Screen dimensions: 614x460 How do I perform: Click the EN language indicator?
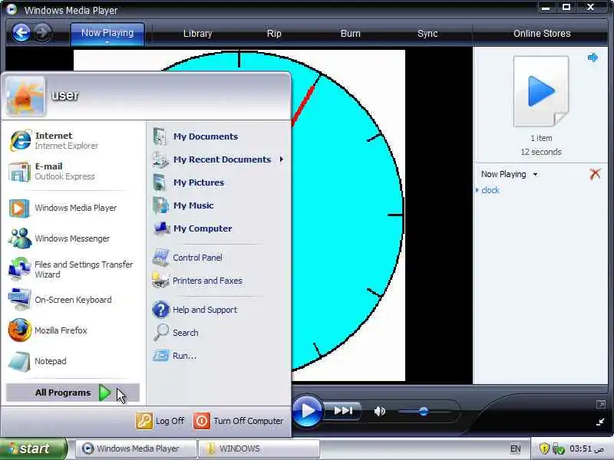(515, 449)
